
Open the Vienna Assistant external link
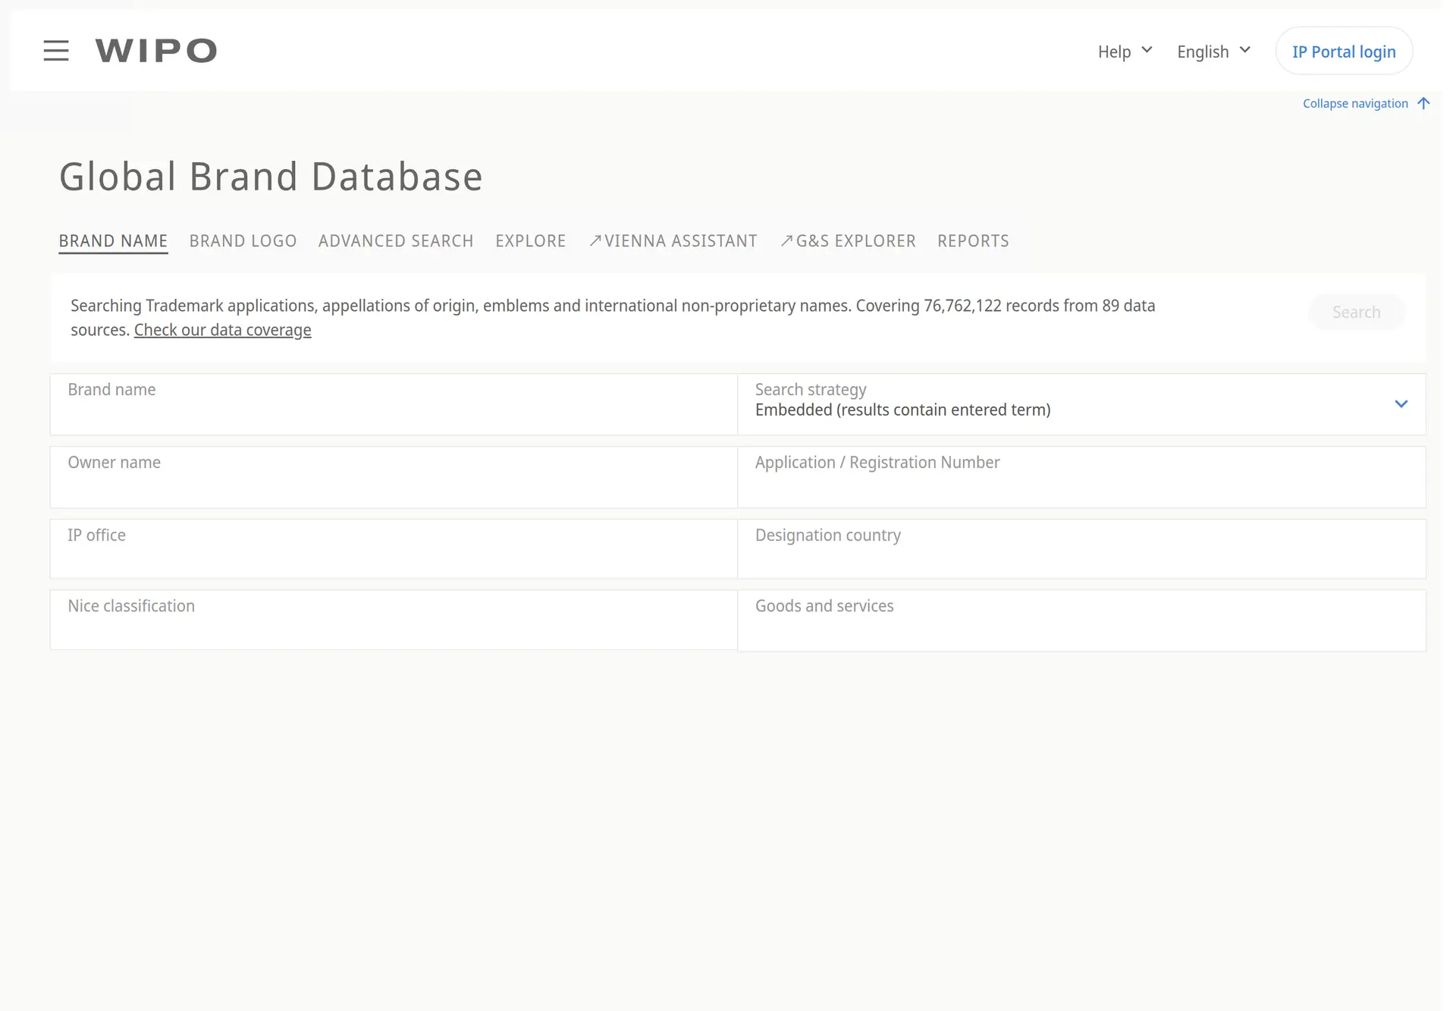click(x=673, y=241)
